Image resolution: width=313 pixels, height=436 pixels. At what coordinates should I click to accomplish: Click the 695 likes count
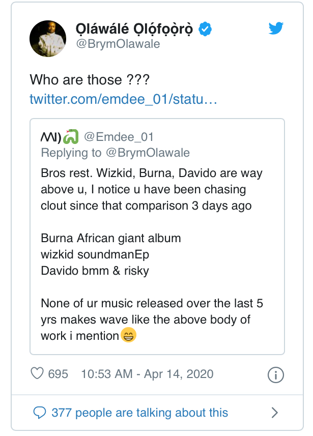pyautogui.click(x=58, y=374)
